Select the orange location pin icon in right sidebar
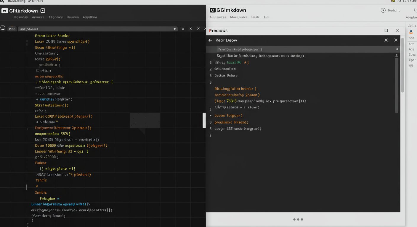417x227 pixels. [x=411, y=32]
